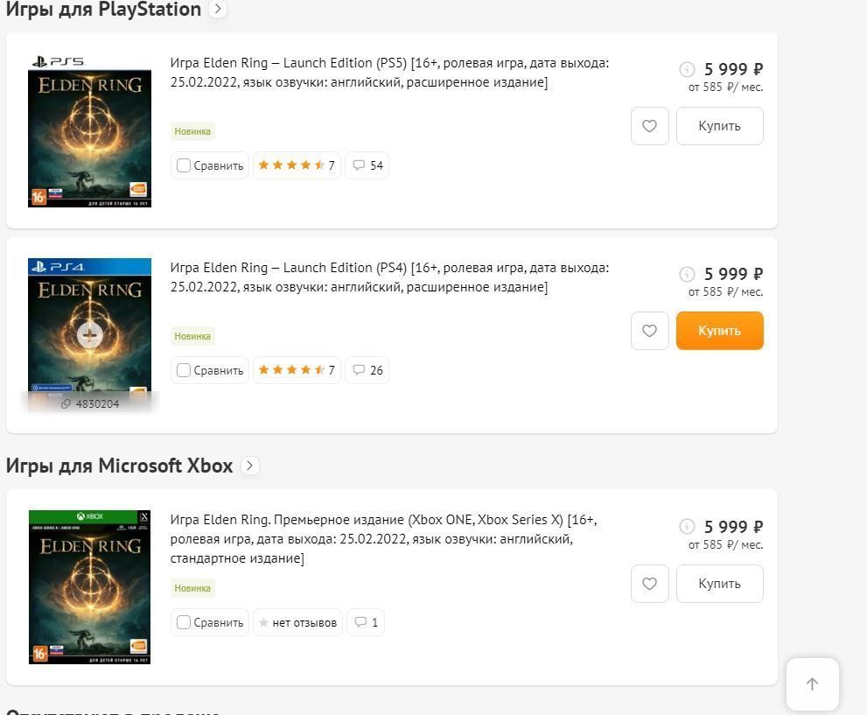Click от 585 ₽/мес. under PS4 price
Viewport: 867px width, 715px height.
point(725,292)
